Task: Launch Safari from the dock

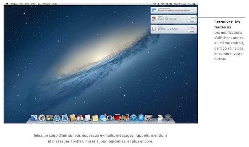Action: tap(57, 118)
